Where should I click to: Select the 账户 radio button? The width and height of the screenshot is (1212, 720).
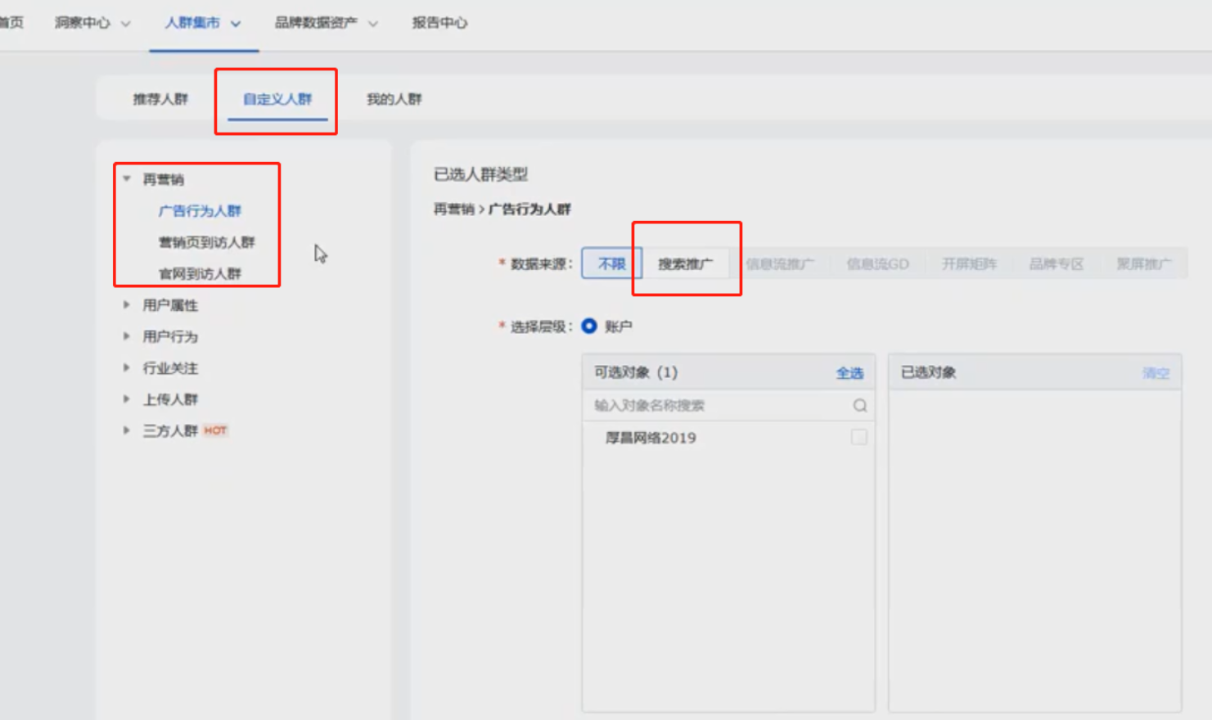click(589, 326)
